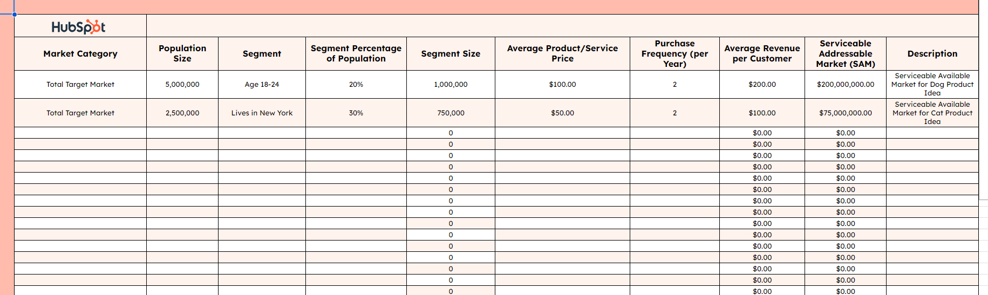Select the $200.00 revenue per customer cell
Image resolution: width=988 pixels, height=295 pixels.
point(762,85)
